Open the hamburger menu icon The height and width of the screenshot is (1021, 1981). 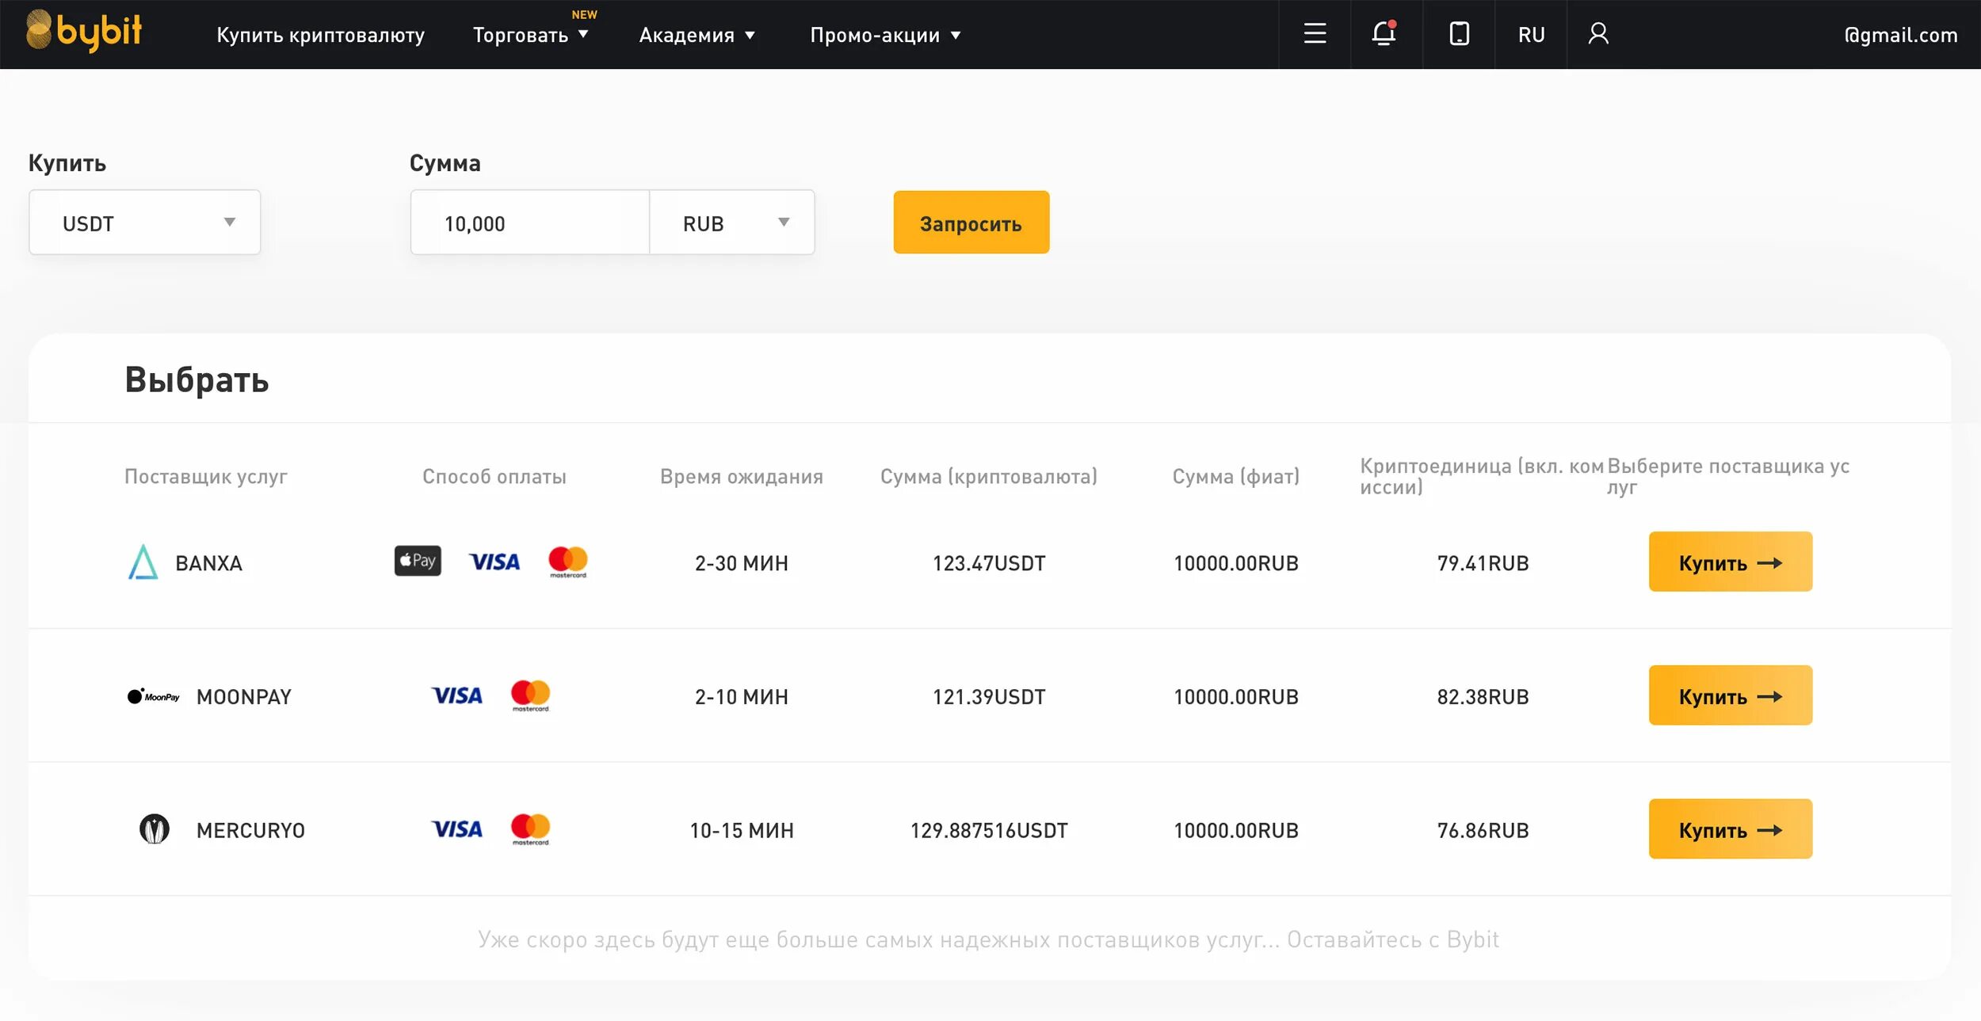(1315, 33)
